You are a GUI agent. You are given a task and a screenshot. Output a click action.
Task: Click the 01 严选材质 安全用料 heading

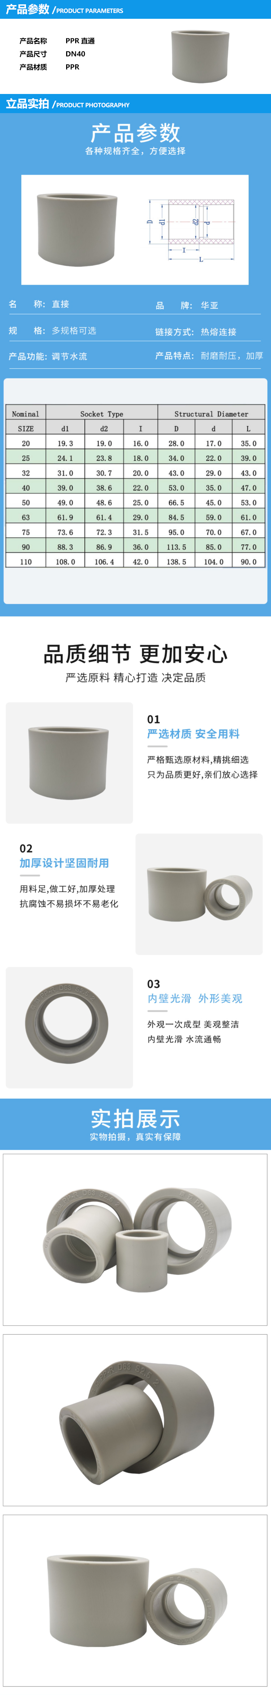click(x=193, y=726)
